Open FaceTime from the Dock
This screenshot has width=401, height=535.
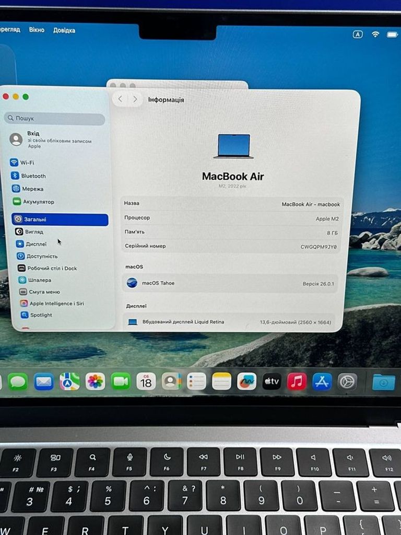point(121,381)
